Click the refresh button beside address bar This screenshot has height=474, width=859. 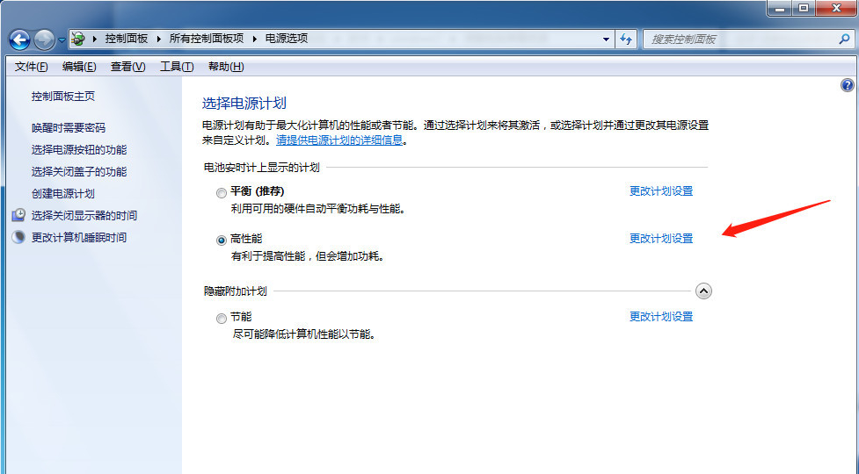[626, 39]
